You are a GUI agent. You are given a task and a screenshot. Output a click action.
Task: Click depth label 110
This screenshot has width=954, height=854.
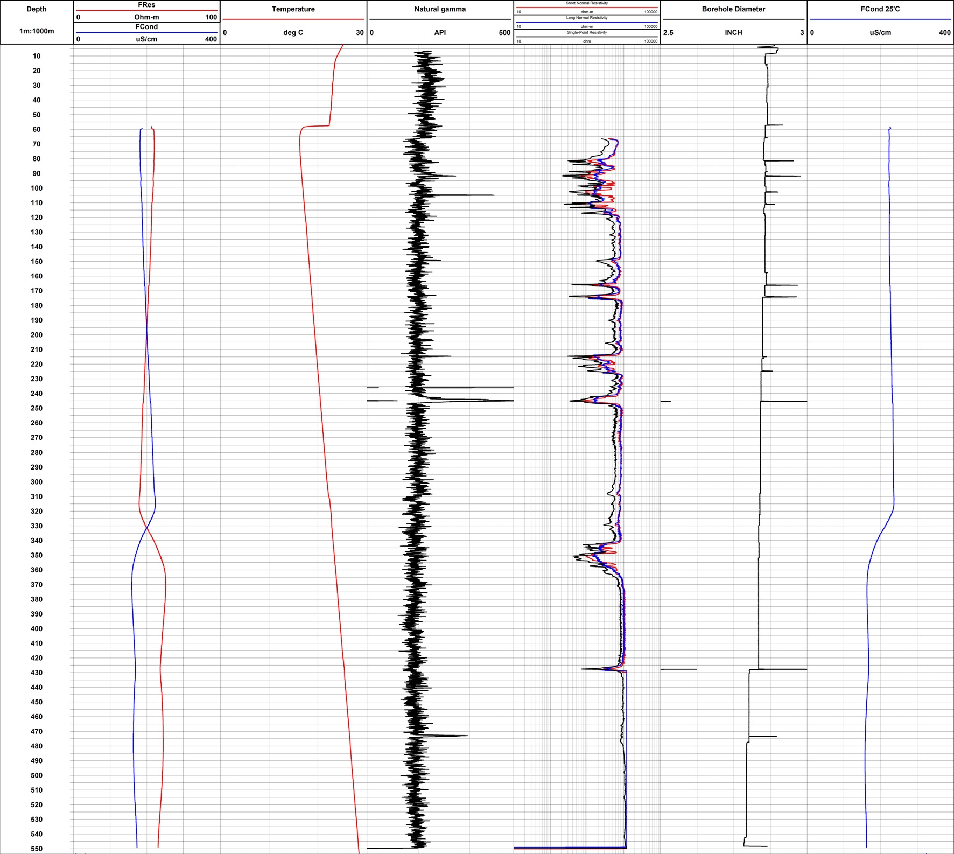pyautogui.click(x=37, y=203)
